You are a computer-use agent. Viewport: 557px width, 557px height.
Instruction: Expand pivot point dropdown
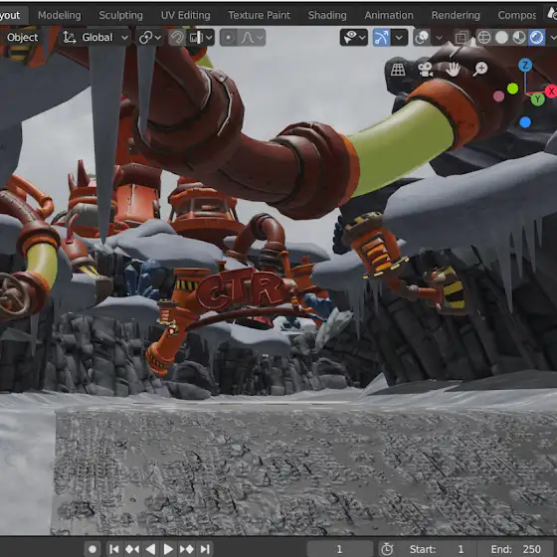click(150, 38)
